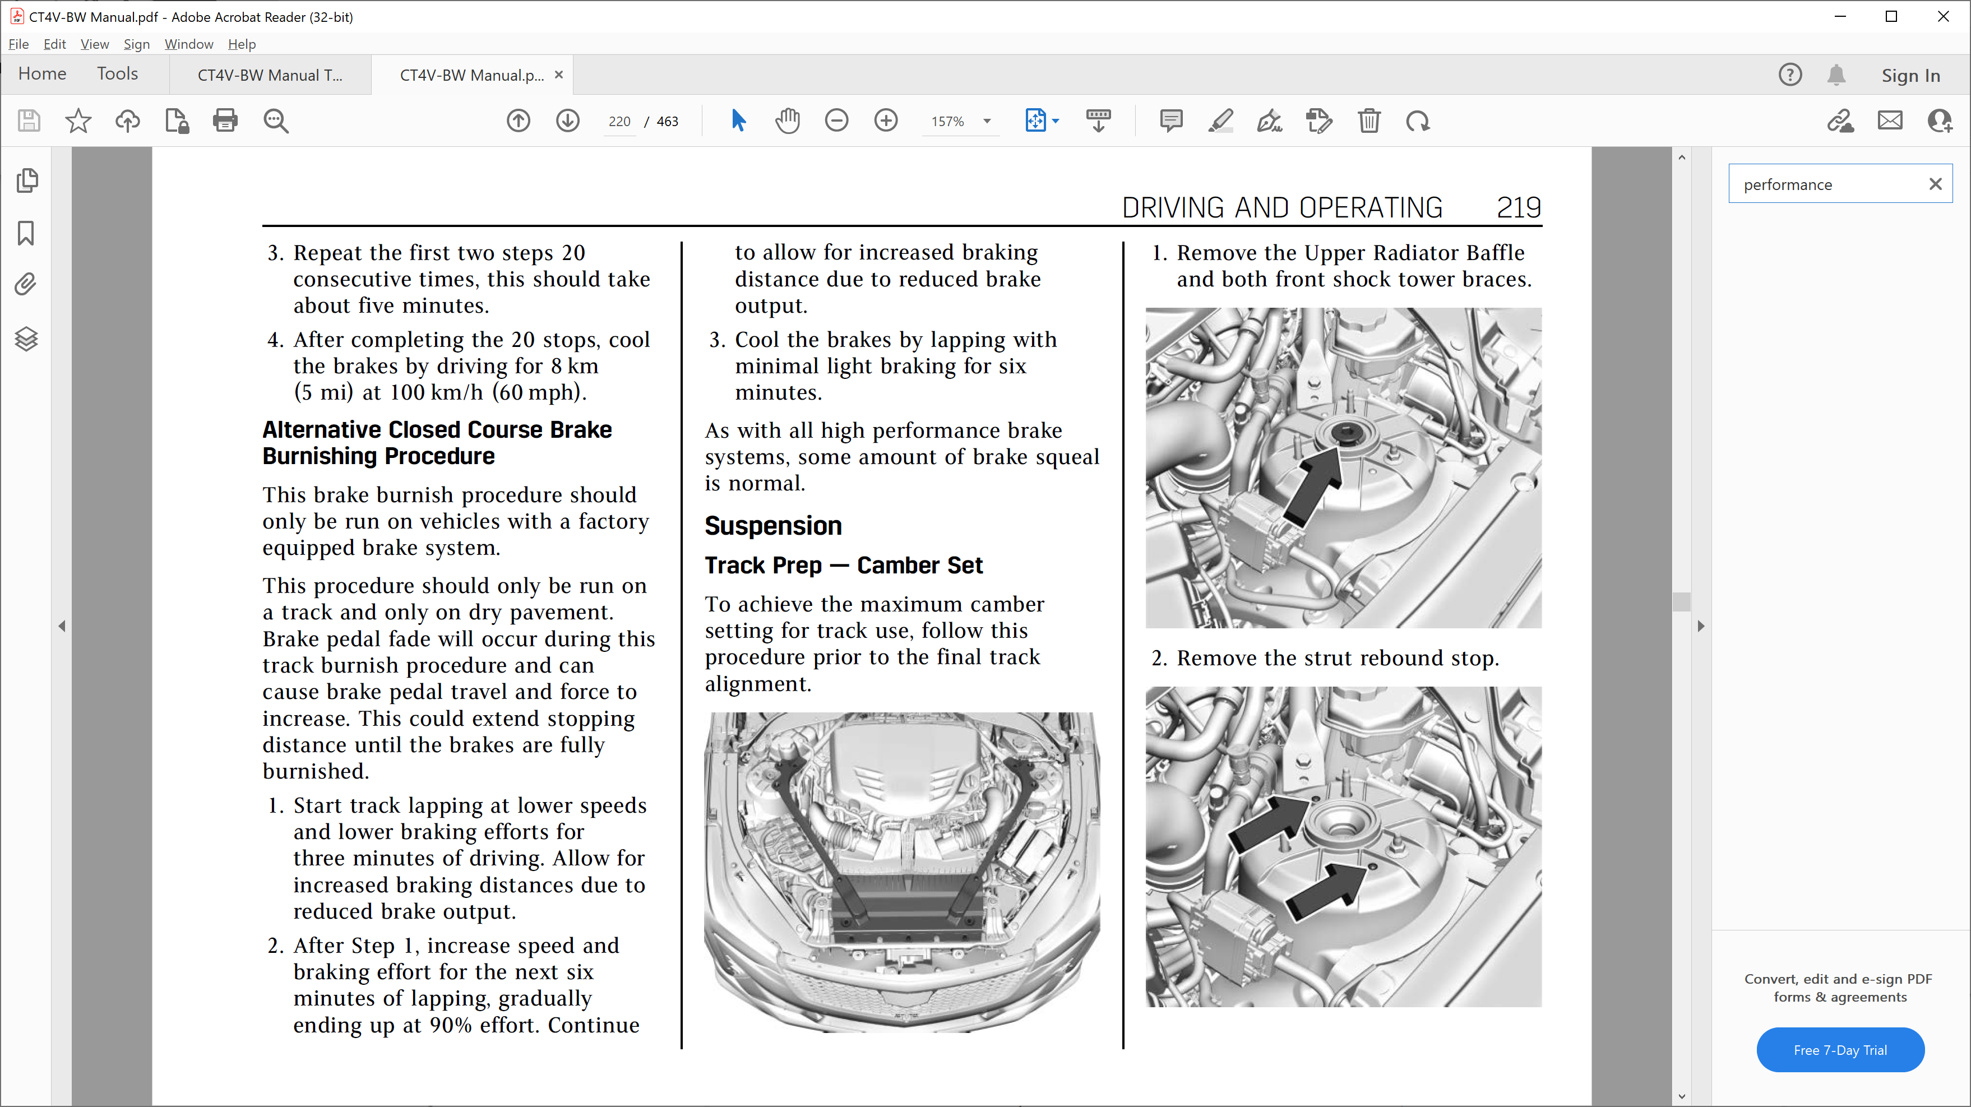Viewport: 1971px width, 1107px height.
Task: Click the Send by email envelope icon
Action: [1890, 121]
